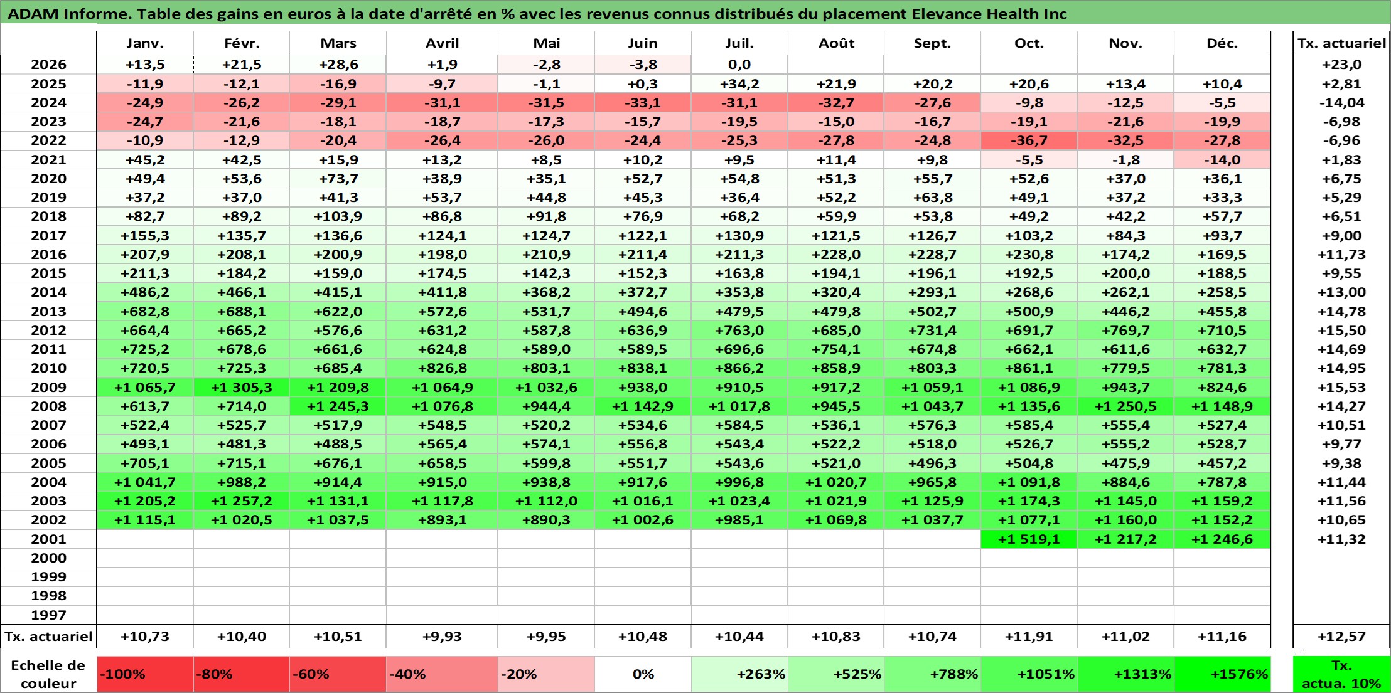Click the 2025 Juil. value '+34,2'
The width and height of the screenshot is (1391, 693).
coord(739,84)
